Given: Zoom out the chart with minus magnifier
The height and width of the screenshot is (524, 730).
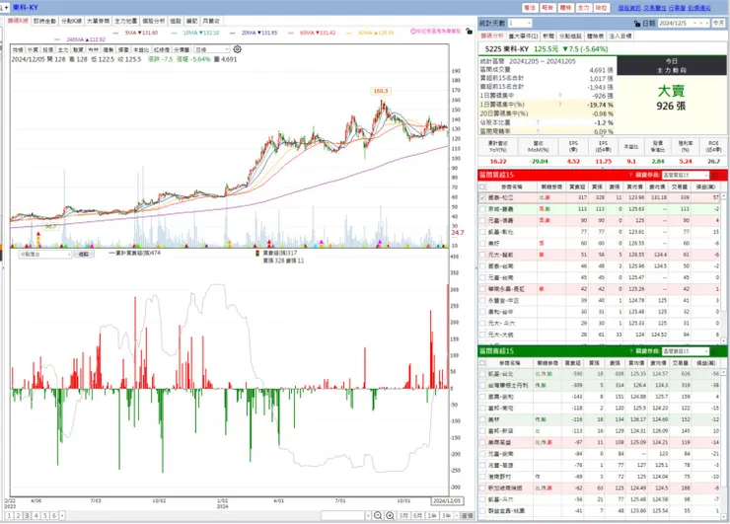Looking at the screenshot, I should pos(378,515).
